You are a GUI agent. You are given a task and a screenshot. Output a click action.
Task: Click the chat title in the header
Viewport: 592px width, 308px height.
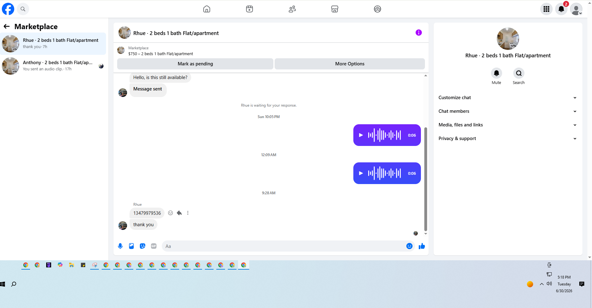tap(176, 33)
